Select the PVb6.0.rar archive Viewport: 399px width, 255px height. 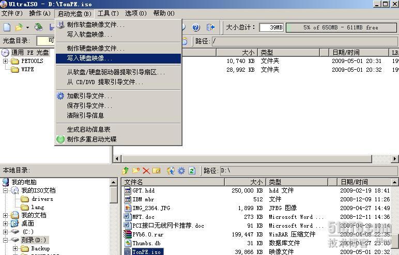click(148, 234)
